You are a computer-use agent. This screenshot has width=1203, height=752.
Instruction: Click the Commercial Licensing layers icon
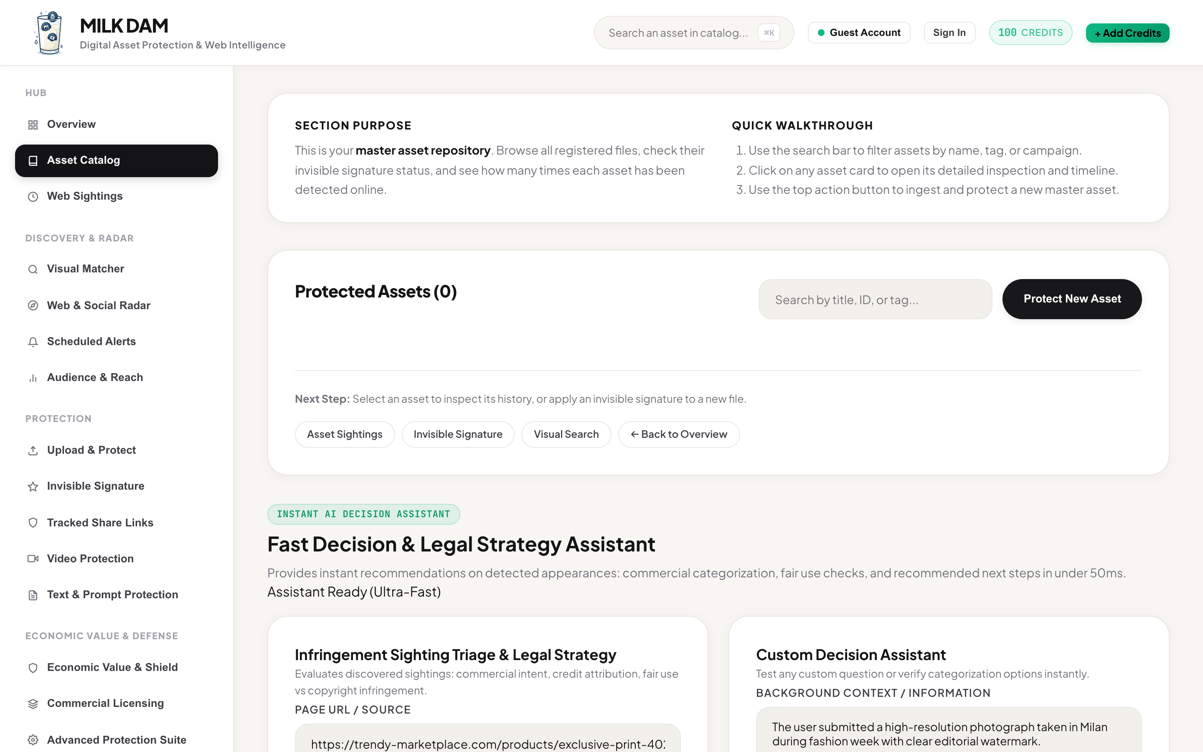(x=33, y=704)
